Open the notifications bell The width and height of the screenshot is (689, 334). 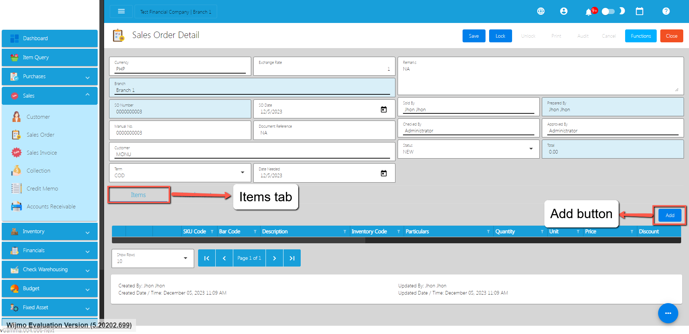coord(589,12)
